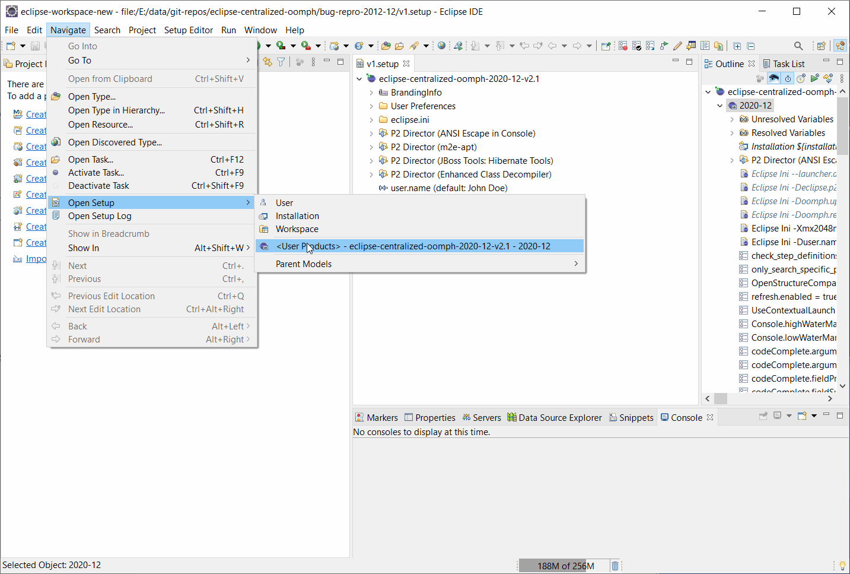Toggle the manual trigger arrows icon in Outline
This screenshot has height=574, width=850.
828,78
